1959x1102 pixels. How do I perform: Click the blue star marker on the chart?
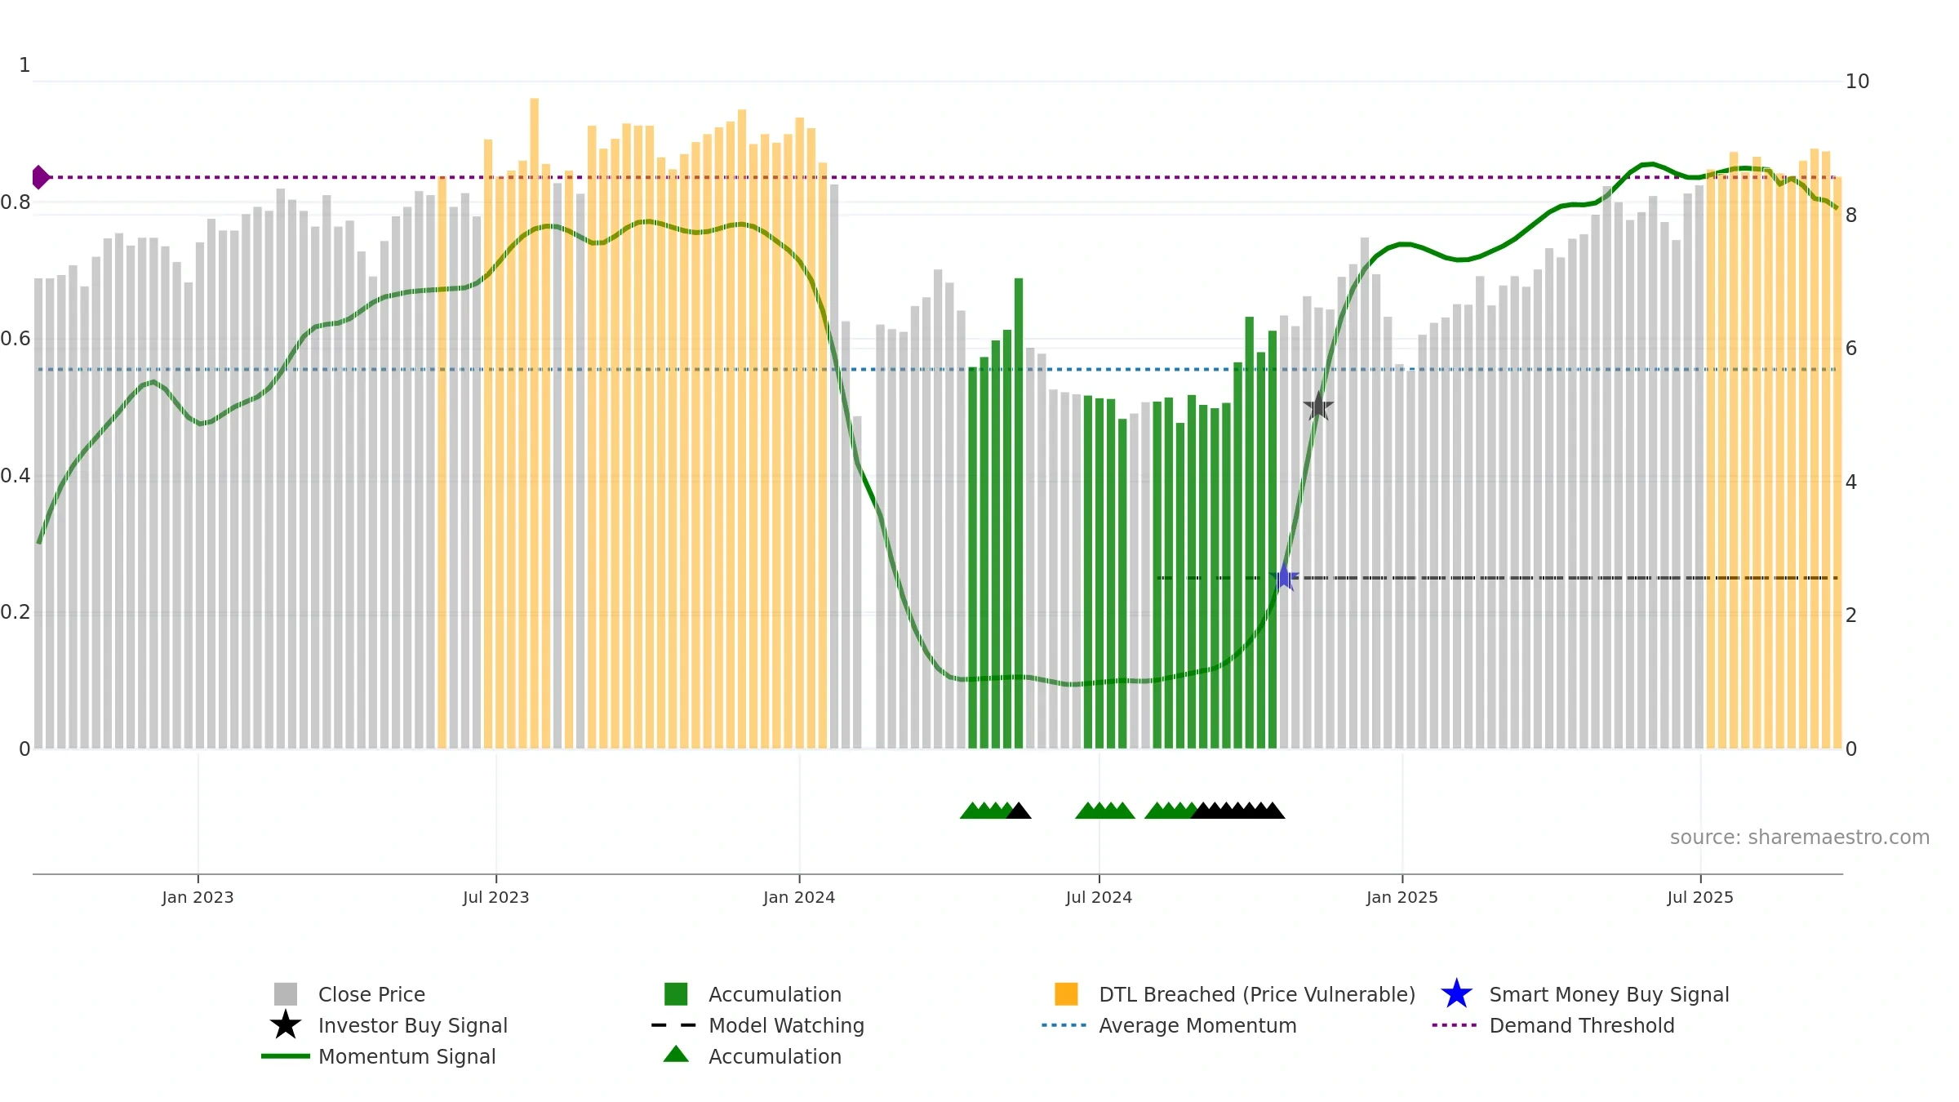pos(1284,578)
